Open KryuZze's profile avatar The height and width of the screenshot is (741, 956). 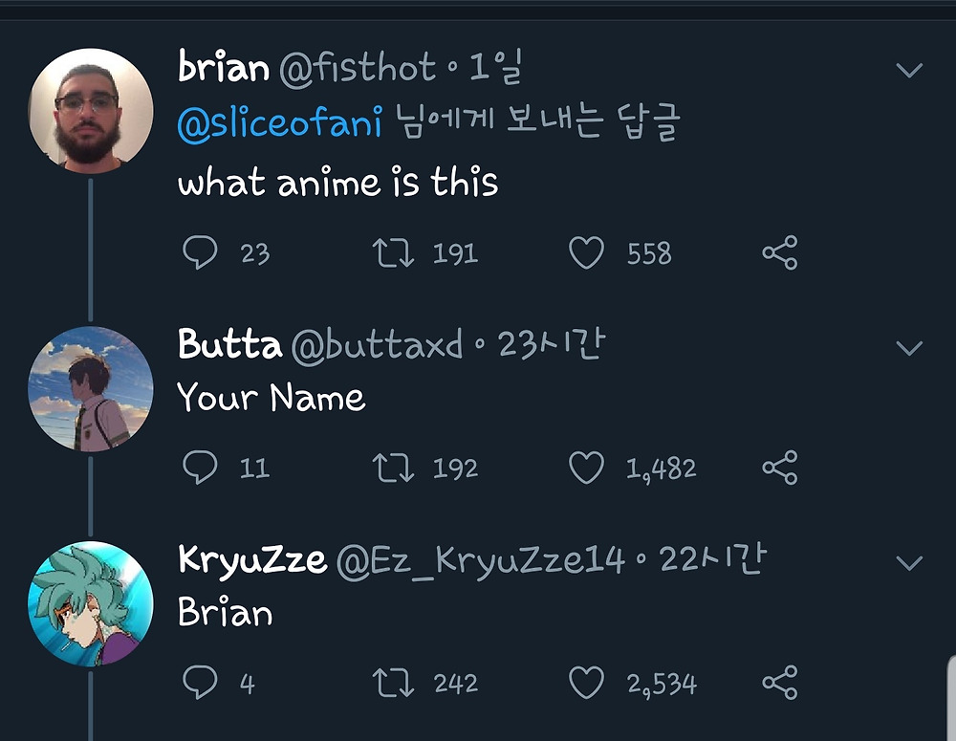91,603
